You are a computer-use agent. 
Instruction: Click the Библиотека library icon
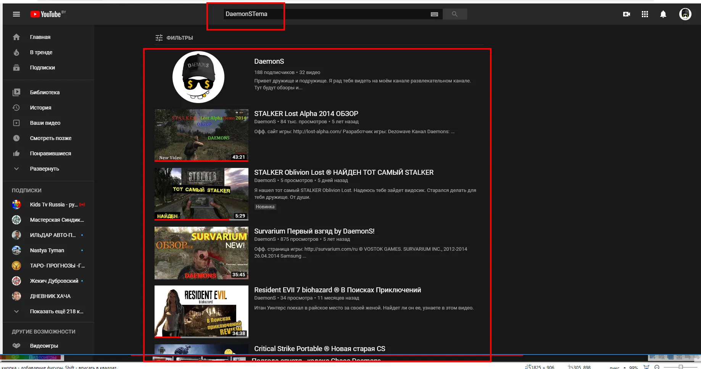[16, 92]
